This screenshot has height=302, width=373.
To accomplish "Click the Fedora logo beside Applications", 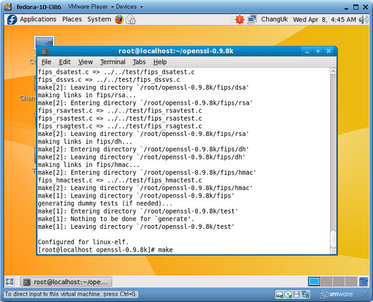I will [12, 20].
